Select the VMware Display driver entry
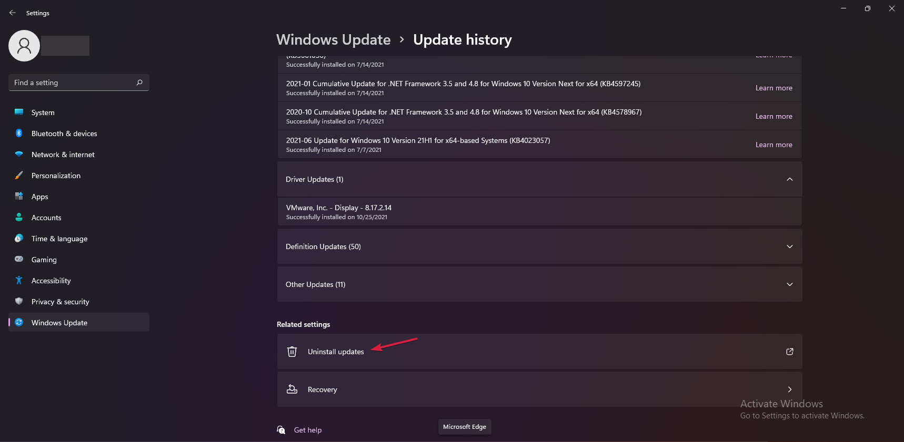This screenshot has height=442, width=904. click(539, 212)
